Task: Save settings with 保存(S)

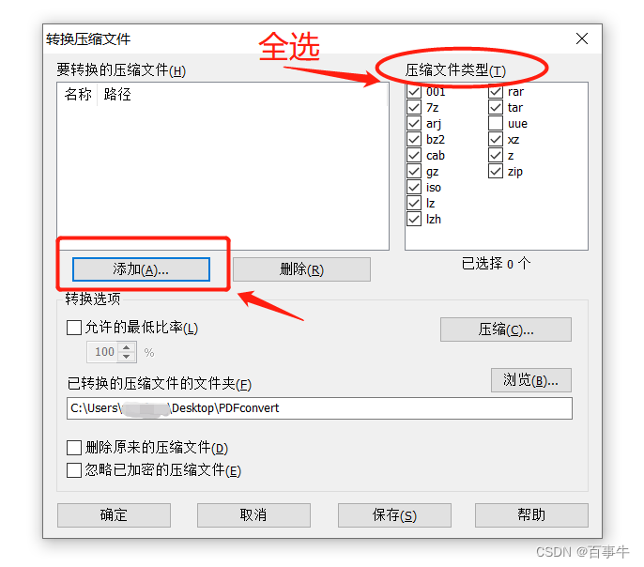Action: (394, 514)
